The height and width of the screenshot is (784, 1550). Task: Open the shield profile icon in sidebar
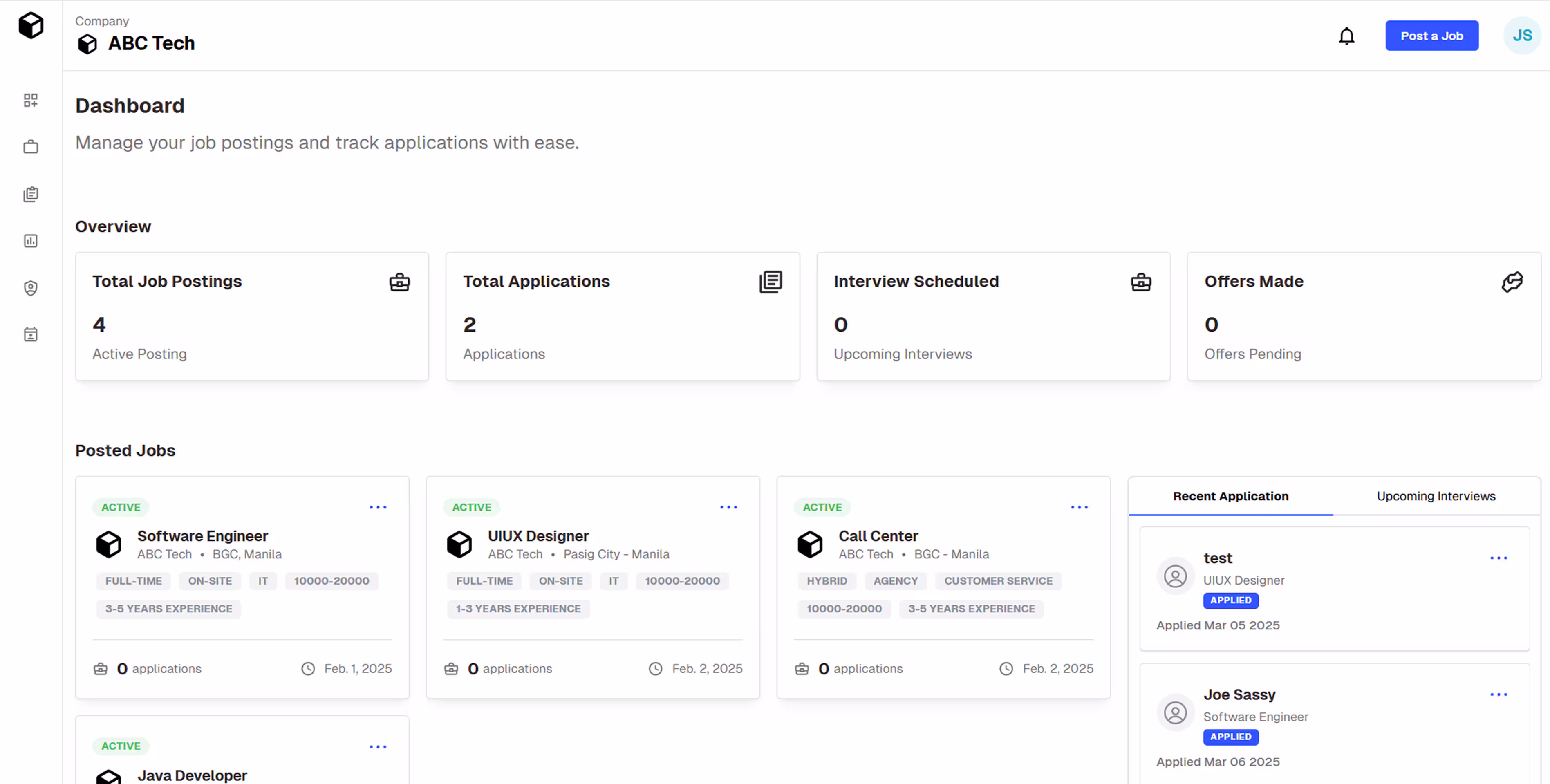pyautogui.click(x=31, y=288)
